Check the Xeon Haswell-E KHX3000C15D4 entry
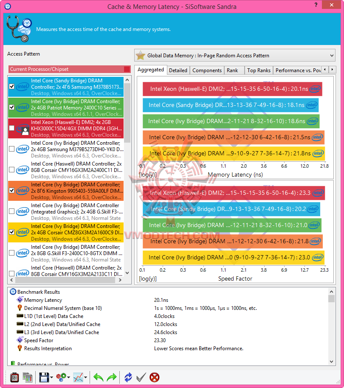The image size is (344, 388). 11,128
